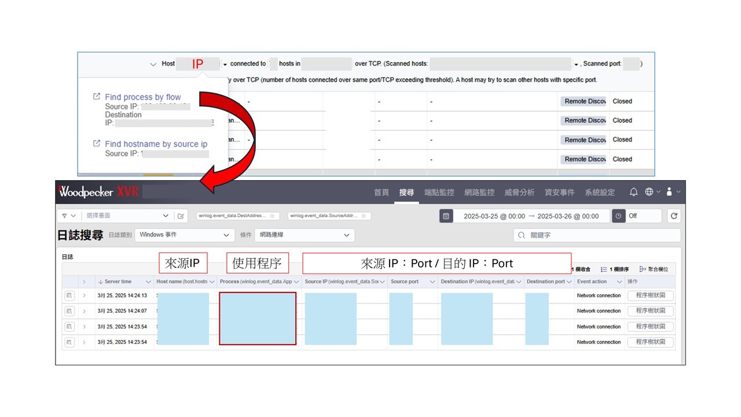Open the calendar date picker icon

(x=446, y=216)
